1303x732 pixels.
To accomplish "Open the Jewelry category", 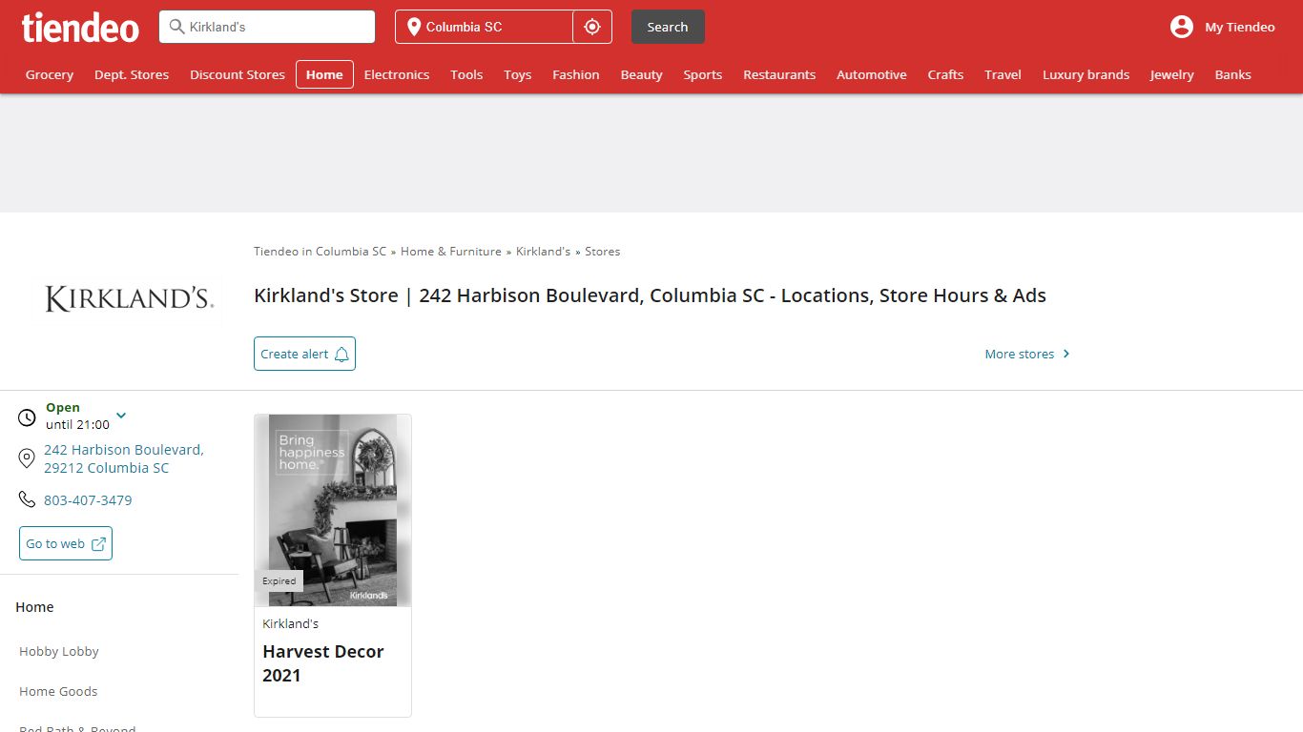I will click(1171, 74).
